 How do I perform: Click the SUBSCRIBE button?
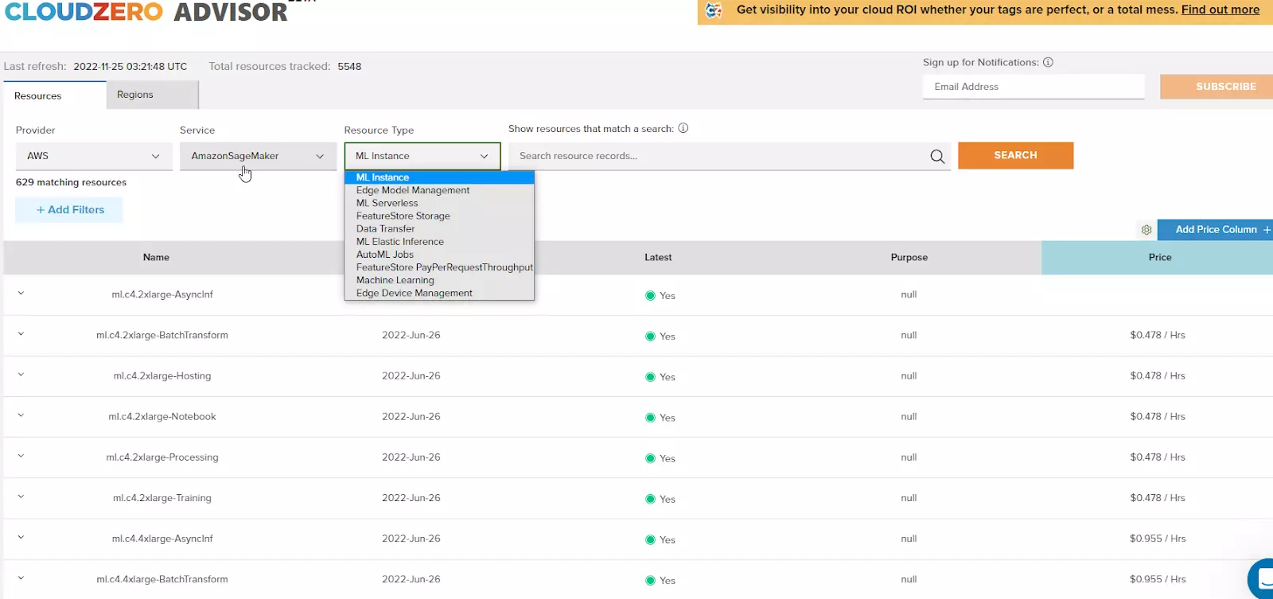click(x=1217, y=86)
